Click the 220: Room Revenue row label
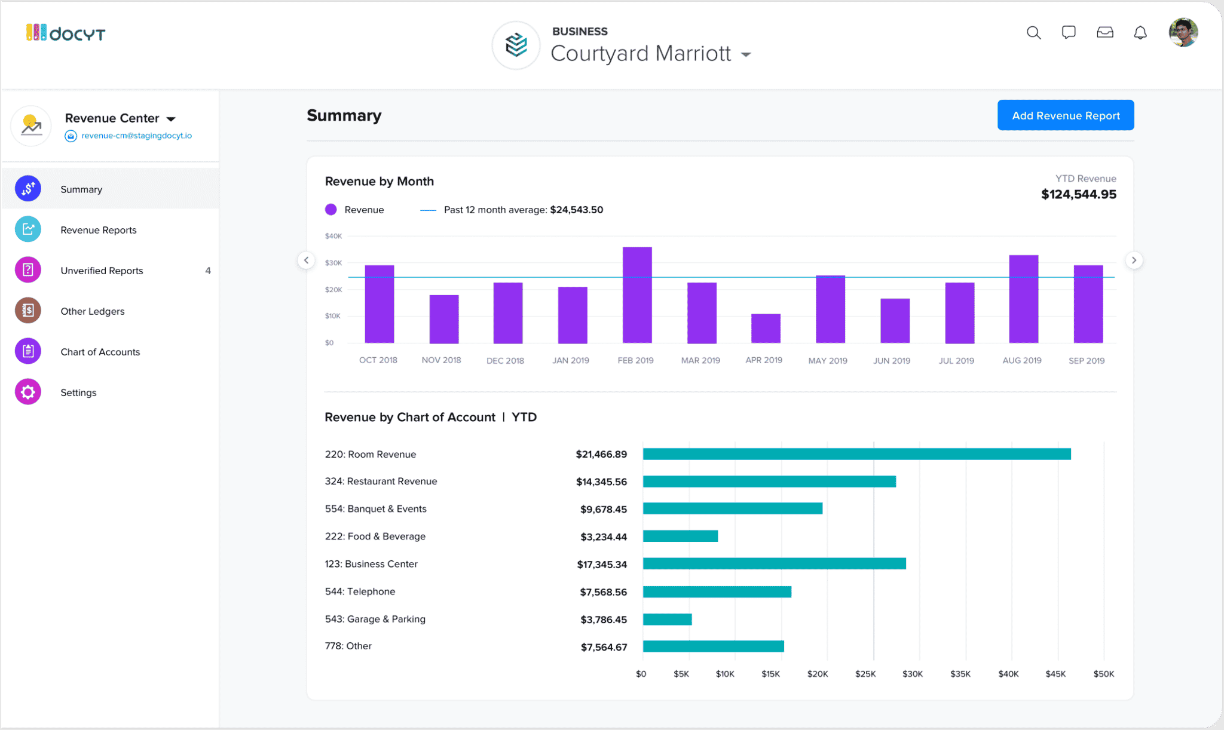The height and width of the screenshot is (730, 1224). pos(371,454)
